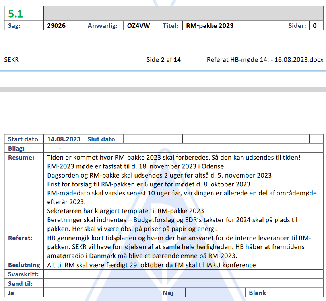This screenshot has width=326, height=301.
Task: Click the SEKR footer text
Action: (11, 60)
